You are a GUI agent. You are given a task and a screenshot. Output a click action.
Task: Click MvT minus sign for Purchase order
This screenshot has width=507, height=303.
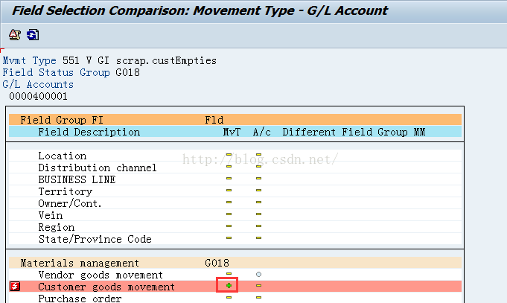point(229,298)
